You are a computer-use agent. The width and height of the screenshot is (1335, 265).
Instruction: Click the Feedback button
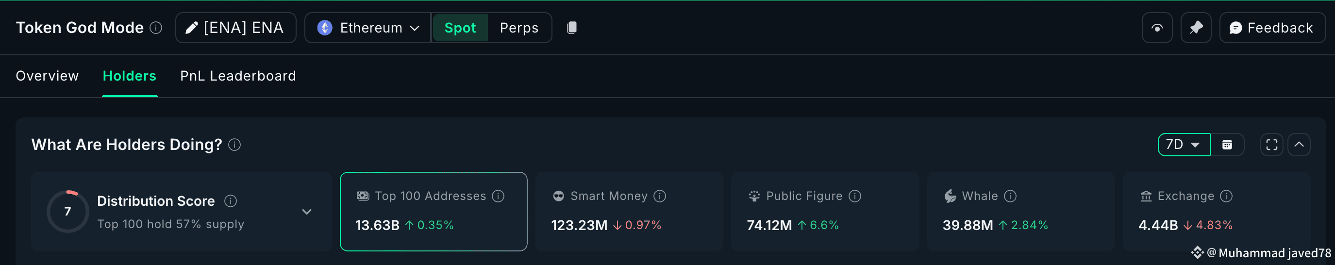1272,28
